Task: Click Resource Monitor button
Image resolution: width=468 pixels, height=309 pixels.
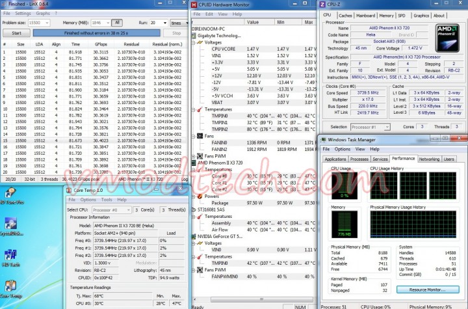Action: tap(428, 289)
